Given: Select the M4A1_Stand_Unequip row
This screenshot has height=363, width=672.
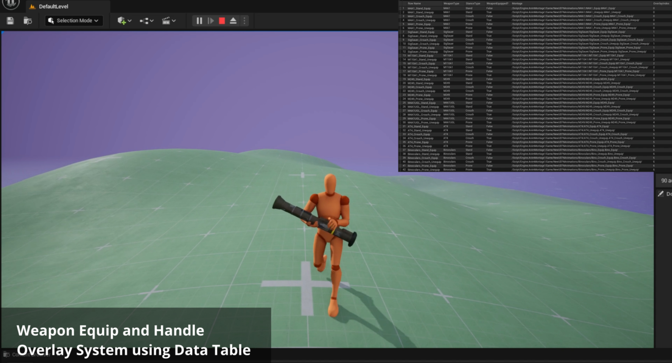Looking at the screenshot, I should pos(535,12).
